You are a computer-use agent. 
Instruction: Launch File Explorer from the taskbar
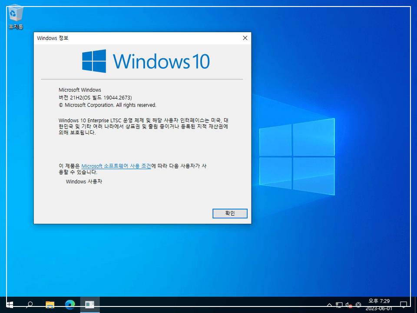[x=50, y=304]
